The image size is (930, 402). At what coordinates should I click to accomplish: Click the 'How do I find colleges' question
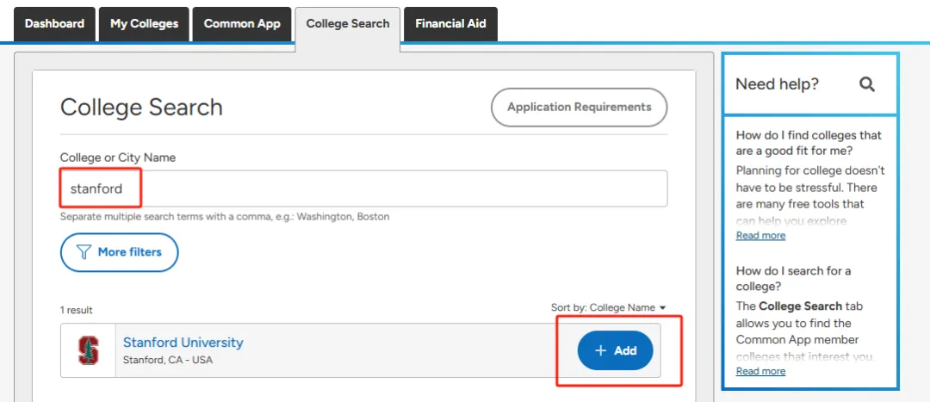click(x=809, y=144)
